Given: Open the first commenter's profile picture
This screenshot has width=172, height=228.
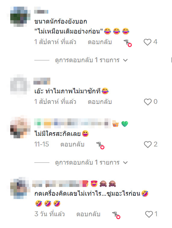Looking at the screenshot, I should click(x=20, y=17).
